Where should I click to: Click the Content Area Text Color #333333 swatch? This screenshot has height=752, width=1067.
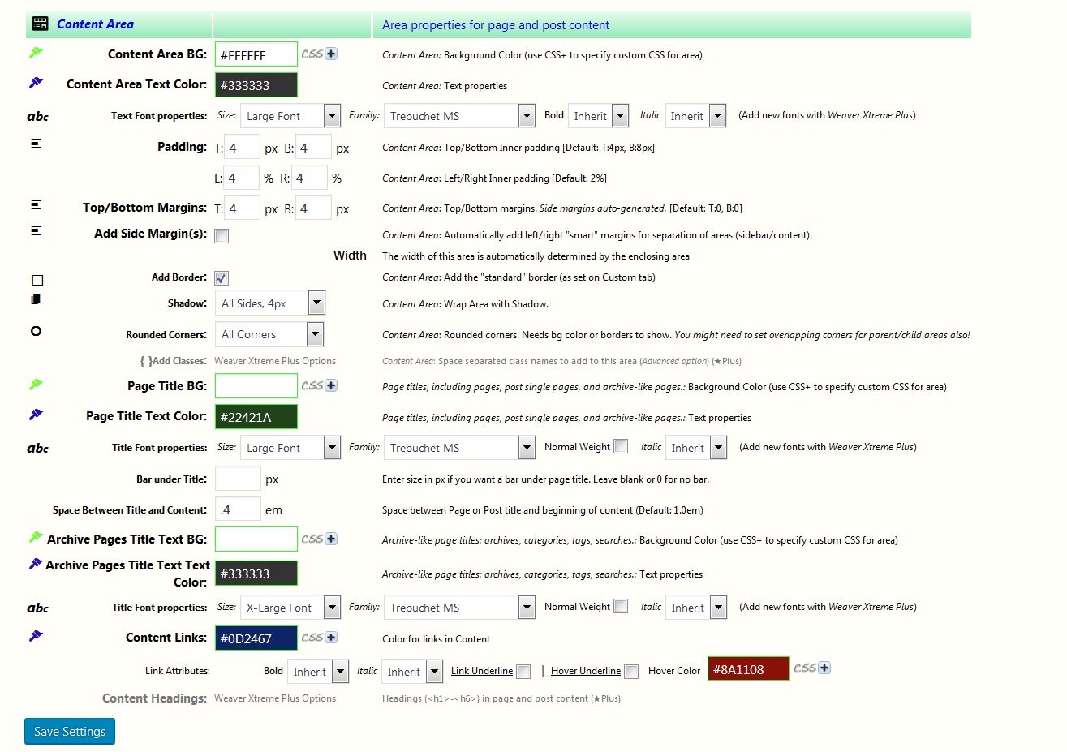pos(256,84)
